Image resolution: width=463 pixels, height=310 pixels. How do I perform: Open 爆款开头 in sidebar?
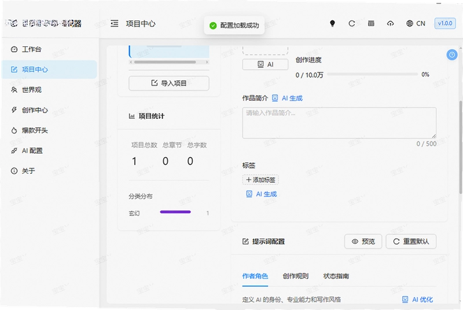tap(49, 130)
